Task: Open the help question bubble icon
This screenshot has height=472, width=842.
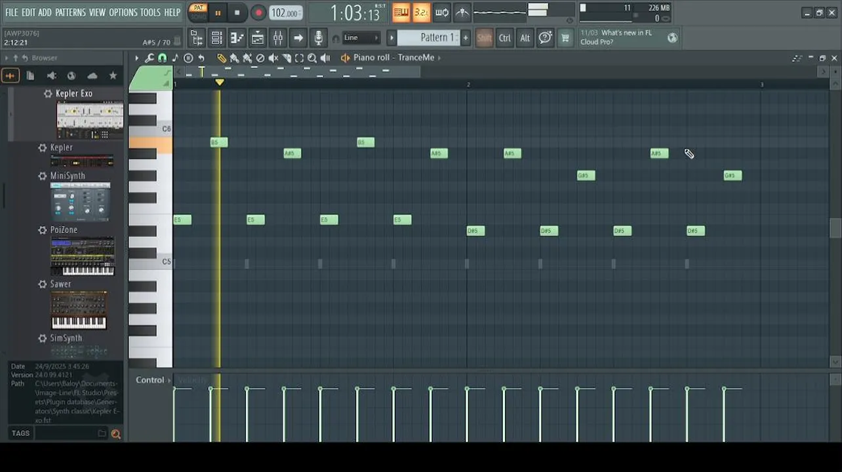Action: pos(545,38)
